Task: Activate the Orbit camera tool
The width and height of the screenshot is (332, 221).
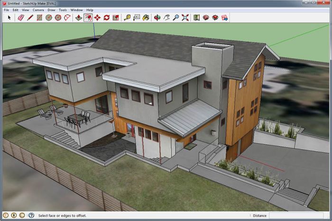Action: click(157, 18)
